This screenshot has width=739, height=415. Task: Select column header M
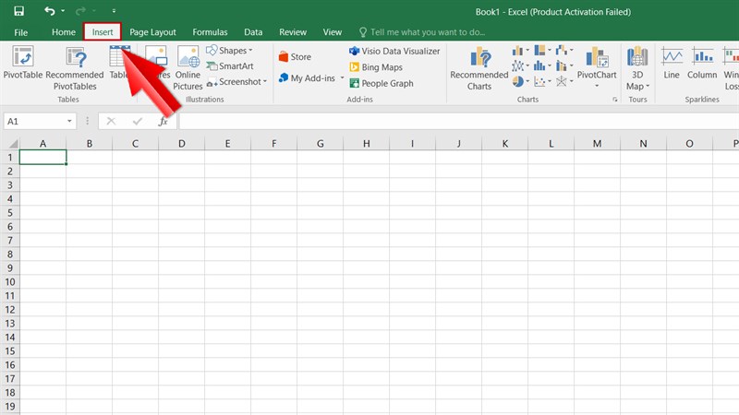tap(597, 144)
